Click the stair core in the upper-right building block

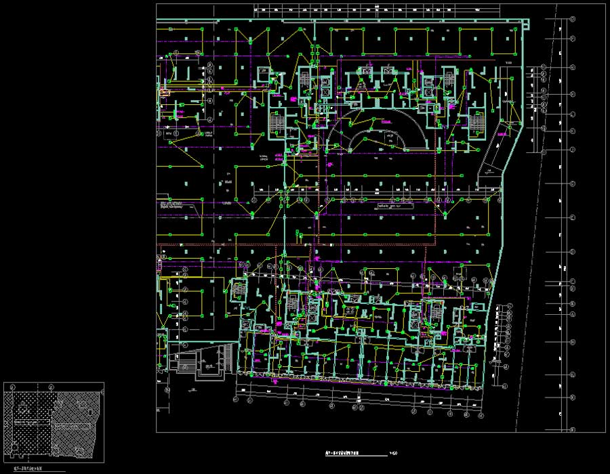tap(476, 123)
